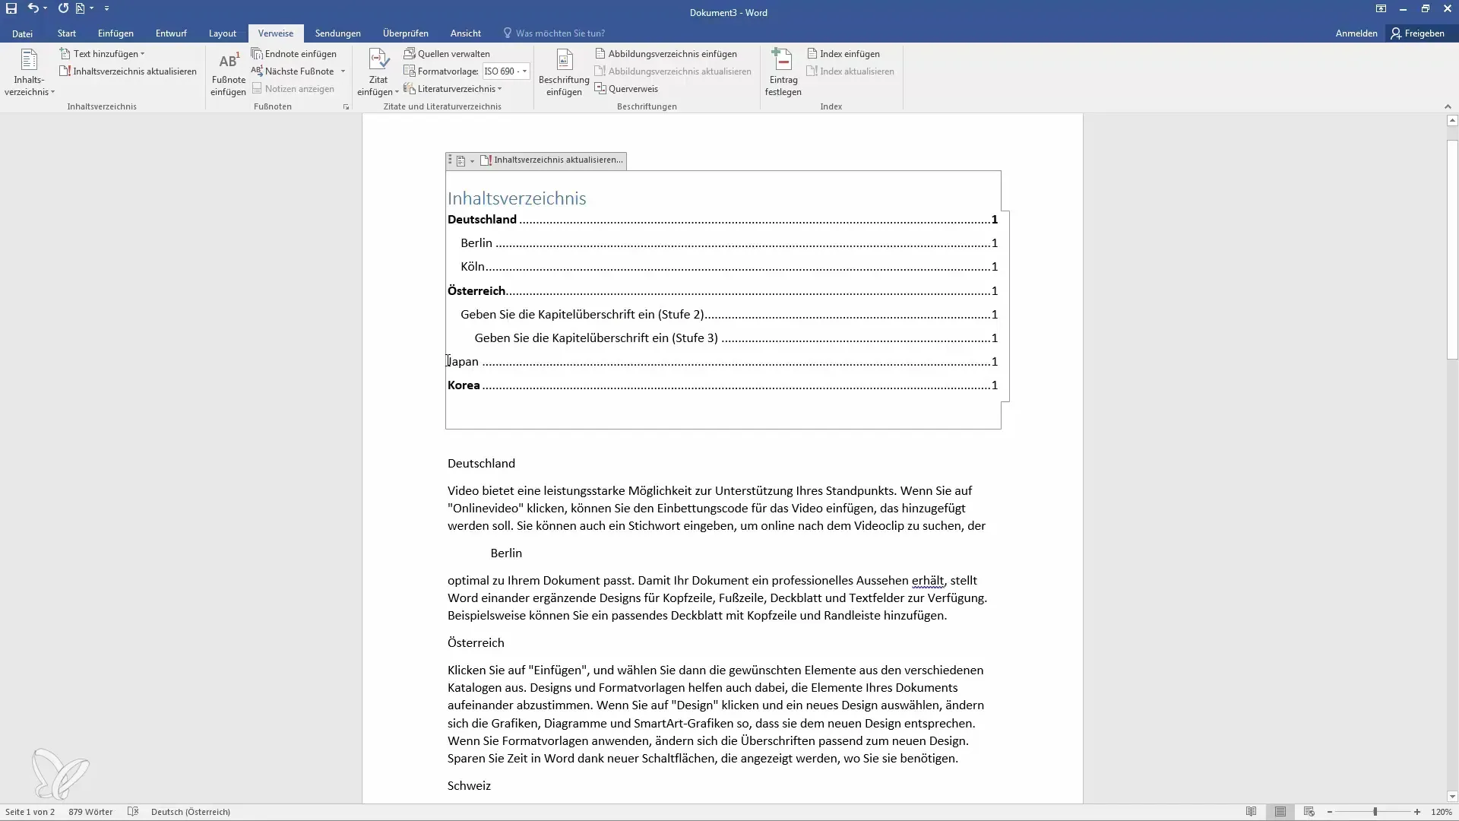
Task: Click the zoom slider handle
Action: coord(1375,812)
